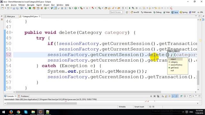Click the Debug bug icon in toolbar
The image size is (205, 115).
click(70, 8)
